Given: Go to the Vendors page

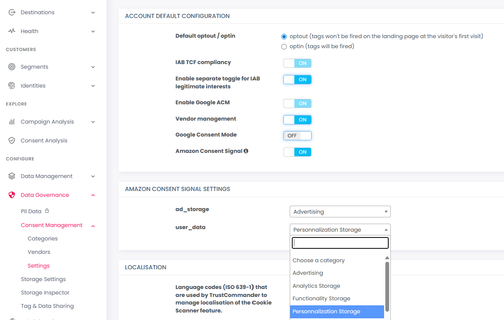Looking at the screenshot, I should (39, 252).
